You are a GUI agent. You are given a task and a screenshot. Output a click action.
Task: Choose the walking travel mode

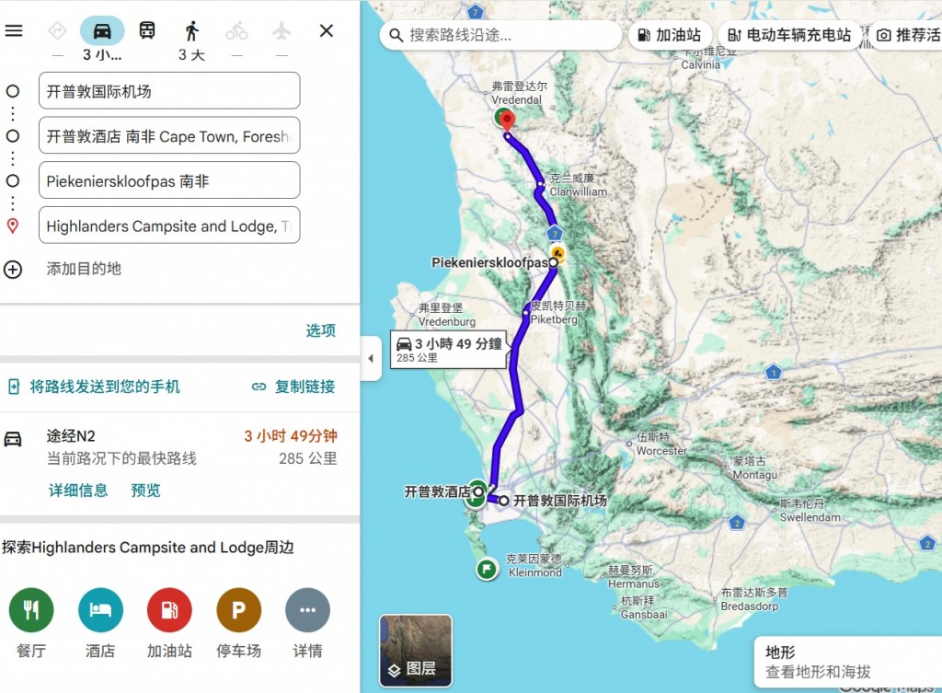point(191,30)
